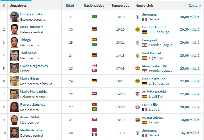Click the Liverpool club crest icon
This screenshot has width=204, height=140.
pyautogui.click(x=137, y=42)
